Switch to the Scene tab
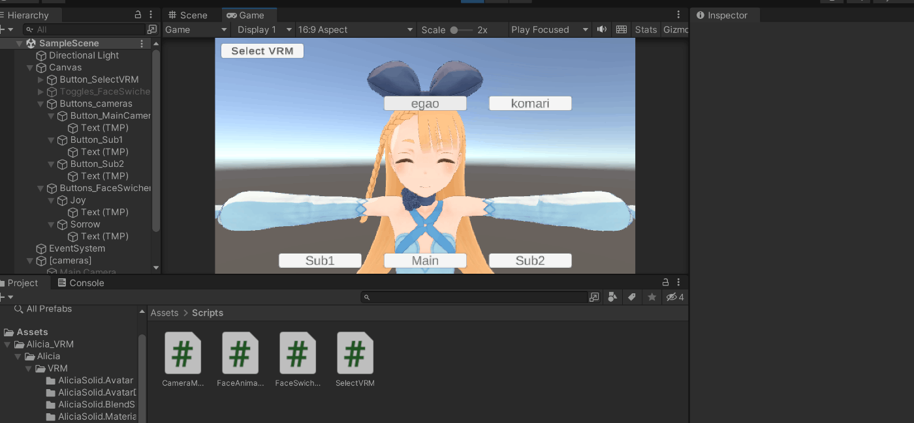 [x=193, y=14]
